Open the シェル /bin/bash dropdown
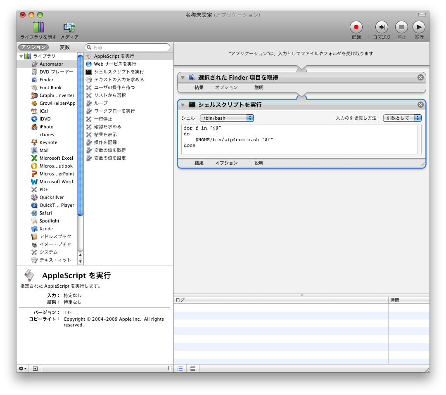 click(227, 118)
